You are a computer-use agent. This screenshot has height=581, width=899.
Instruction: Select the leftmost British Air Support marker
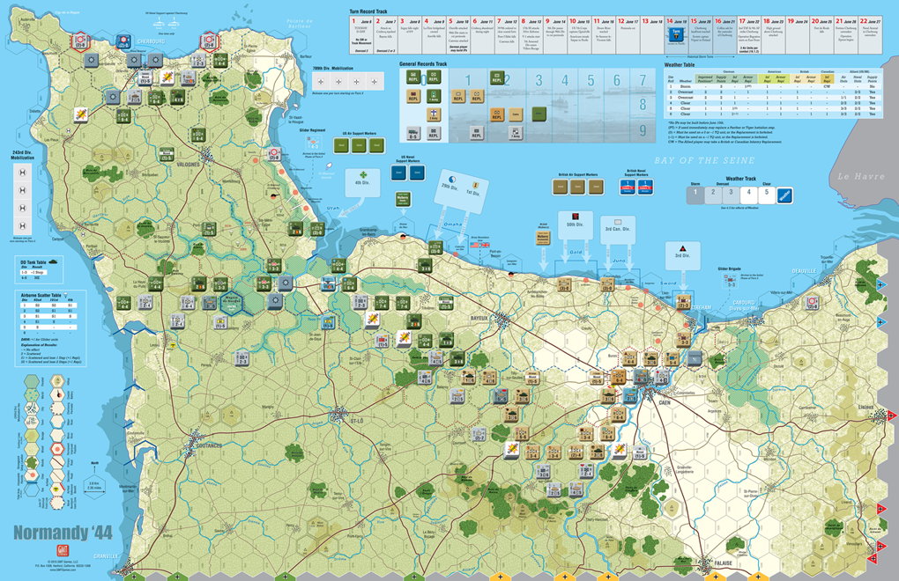[561, 186]
